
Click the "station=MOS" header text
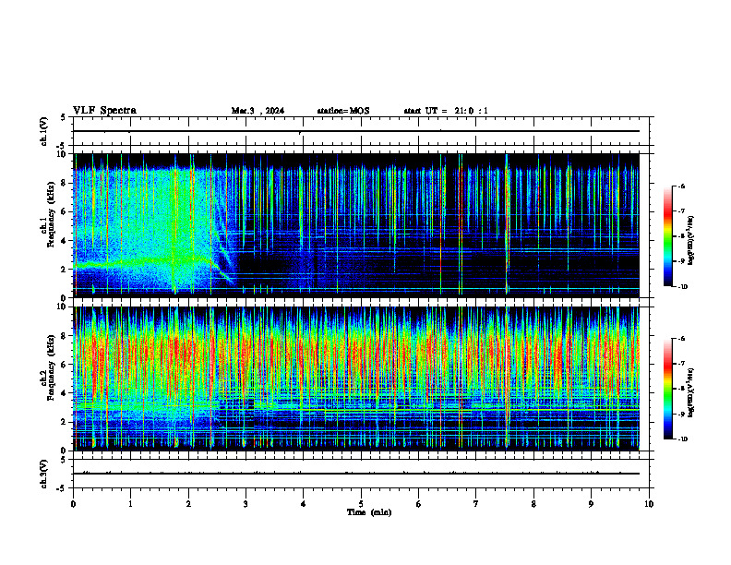343,111
